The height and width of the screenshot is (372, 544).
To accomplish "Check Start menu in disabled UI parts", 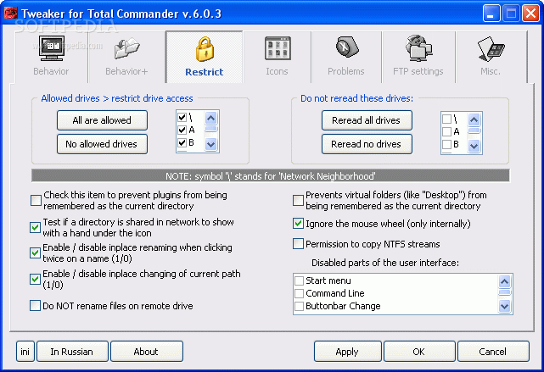I will pyautogui.click(x=299, y=280).
